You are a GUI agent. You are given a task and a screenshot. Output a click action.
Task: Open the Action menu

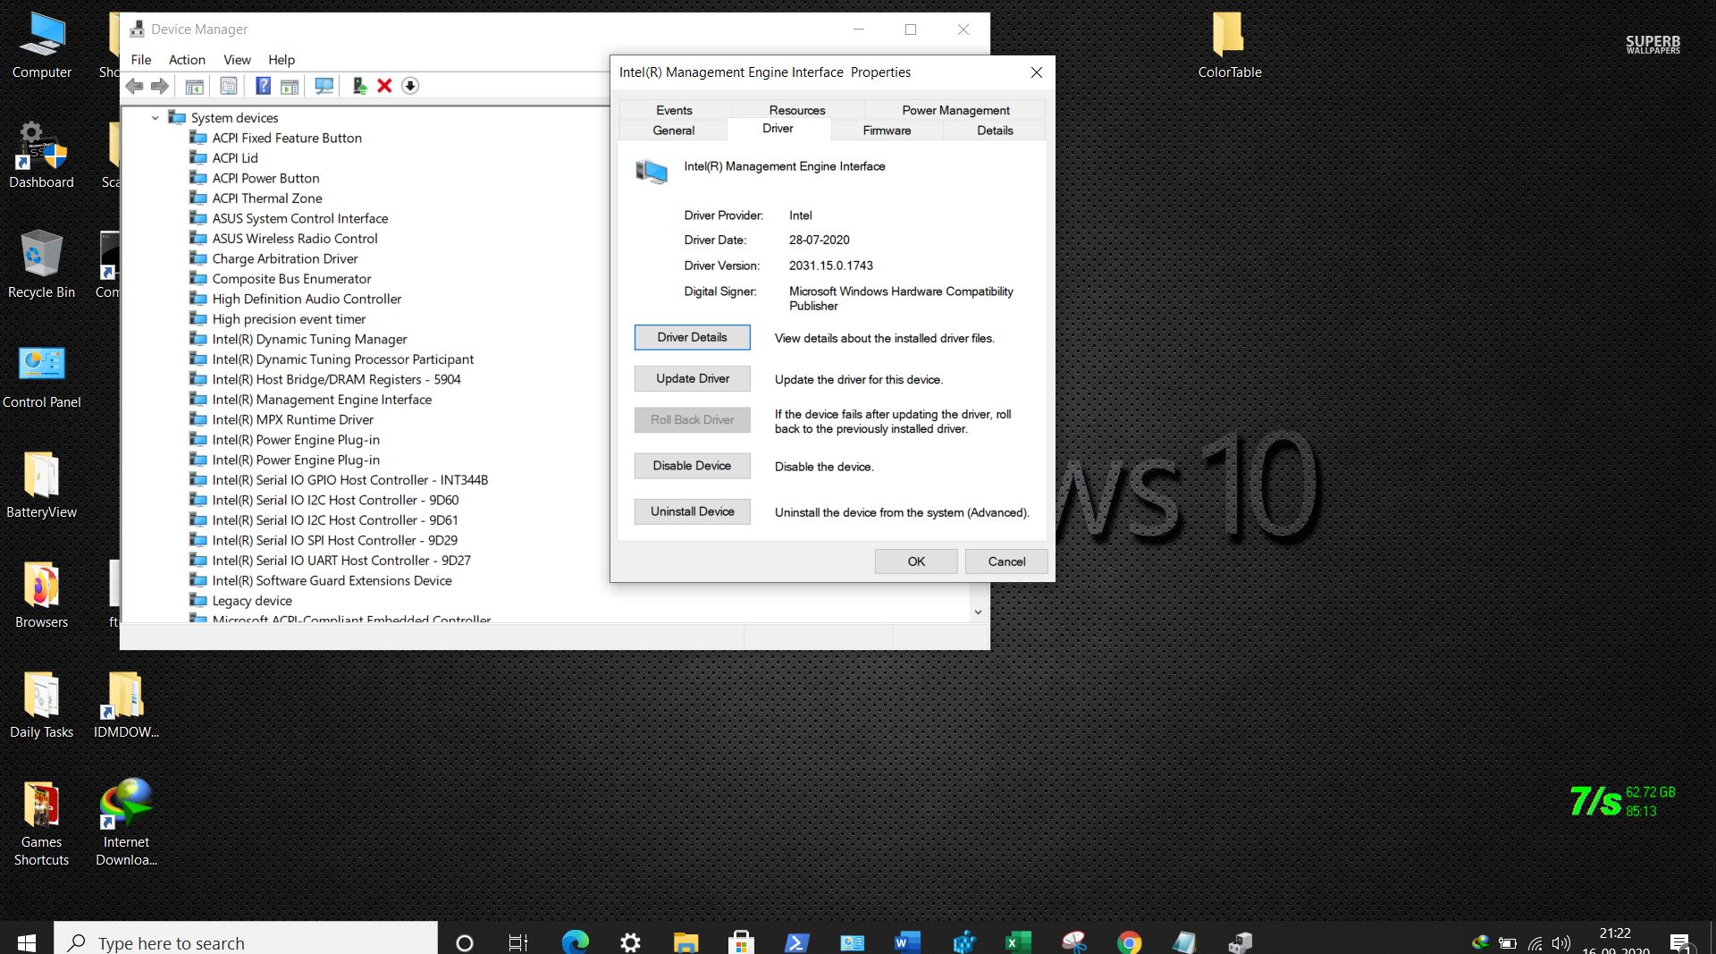click(187, 60)
